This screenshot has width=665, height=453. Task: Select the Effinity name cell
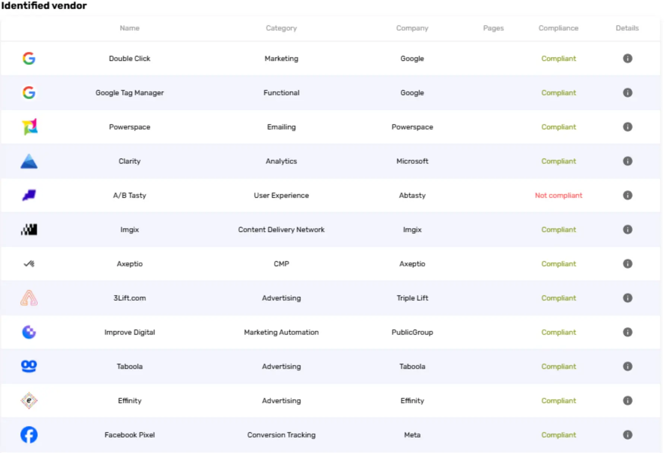[130, 401]
